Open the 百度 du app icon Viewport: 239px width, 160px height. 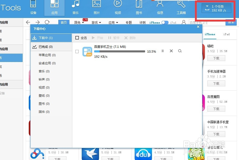click(143, 154)
